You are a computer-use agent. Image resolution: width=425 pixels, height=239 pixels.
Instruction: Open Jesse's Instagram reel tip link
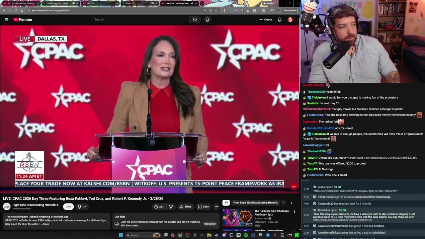356,191
